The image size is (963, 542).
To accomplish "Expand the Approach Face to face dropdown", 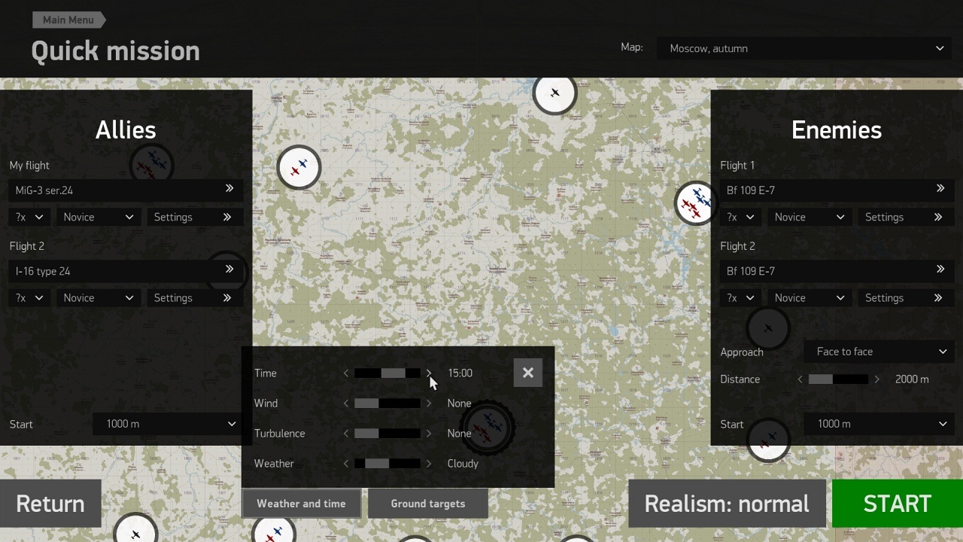I will [879, 352].
